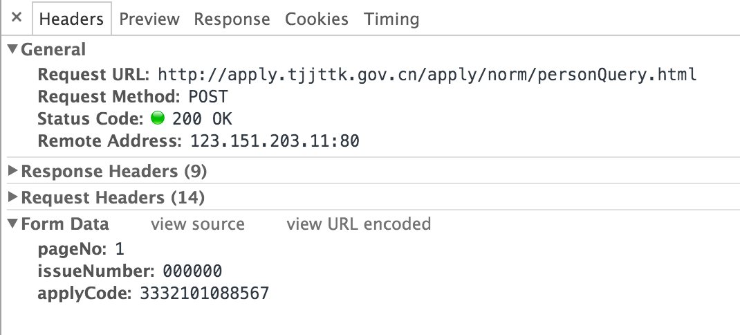Click the view URL encoded link
This screenshot has height=335, width=740.
359,224
